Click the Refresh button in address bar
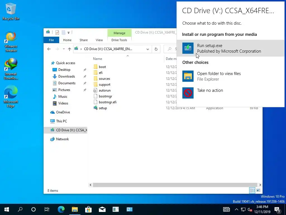The width and height of the screenshot is (286, 215). pyautogui.click(x=156, y=49)
